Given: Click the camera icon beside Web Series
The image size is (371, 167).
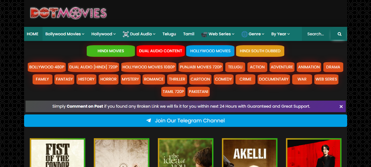Looking at the screenshot, I should [204, 34].
